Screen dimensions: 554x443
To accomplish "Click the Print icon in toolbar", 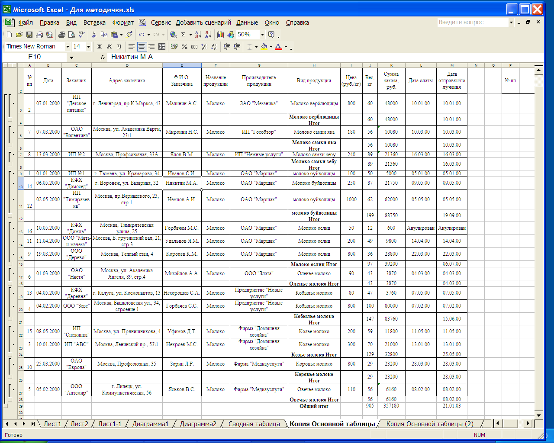I will 62,35.
